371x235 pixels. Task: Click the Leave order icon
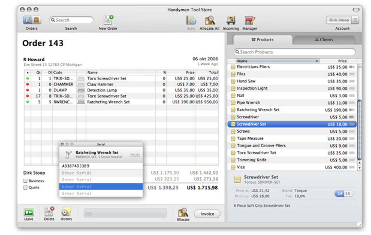[x=29, y=212]
